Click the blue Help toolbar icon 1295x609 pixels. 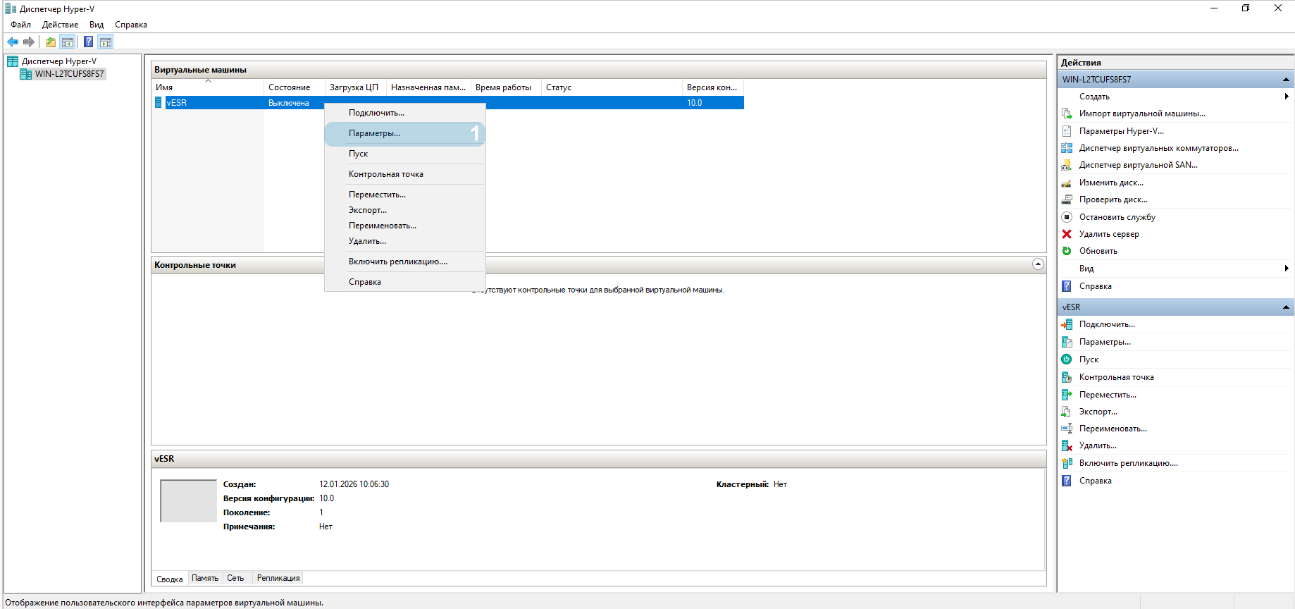coord(89,42)
